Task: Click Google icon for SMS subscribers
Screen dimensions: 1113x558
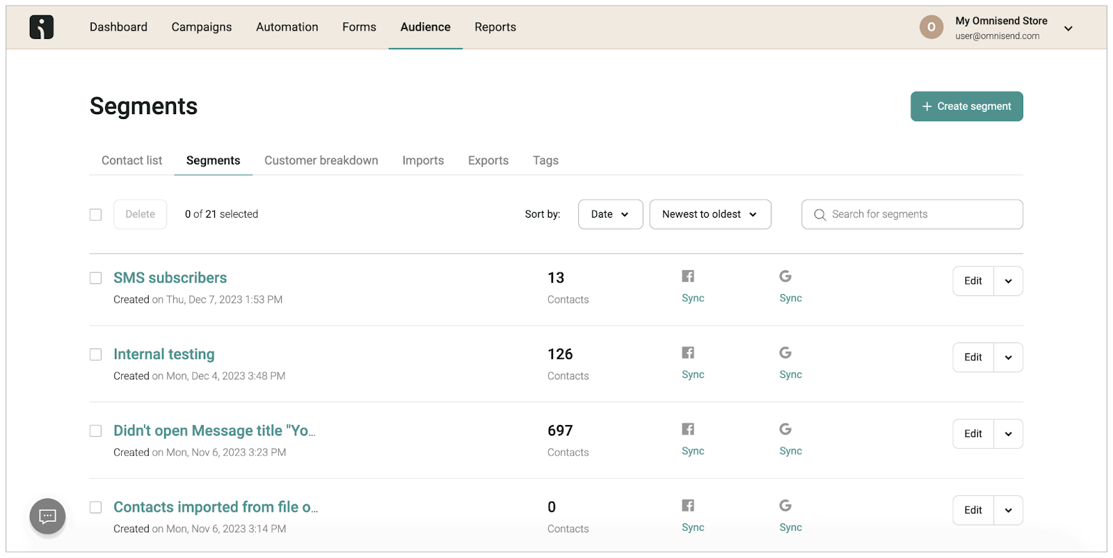Action: [785, 276]
